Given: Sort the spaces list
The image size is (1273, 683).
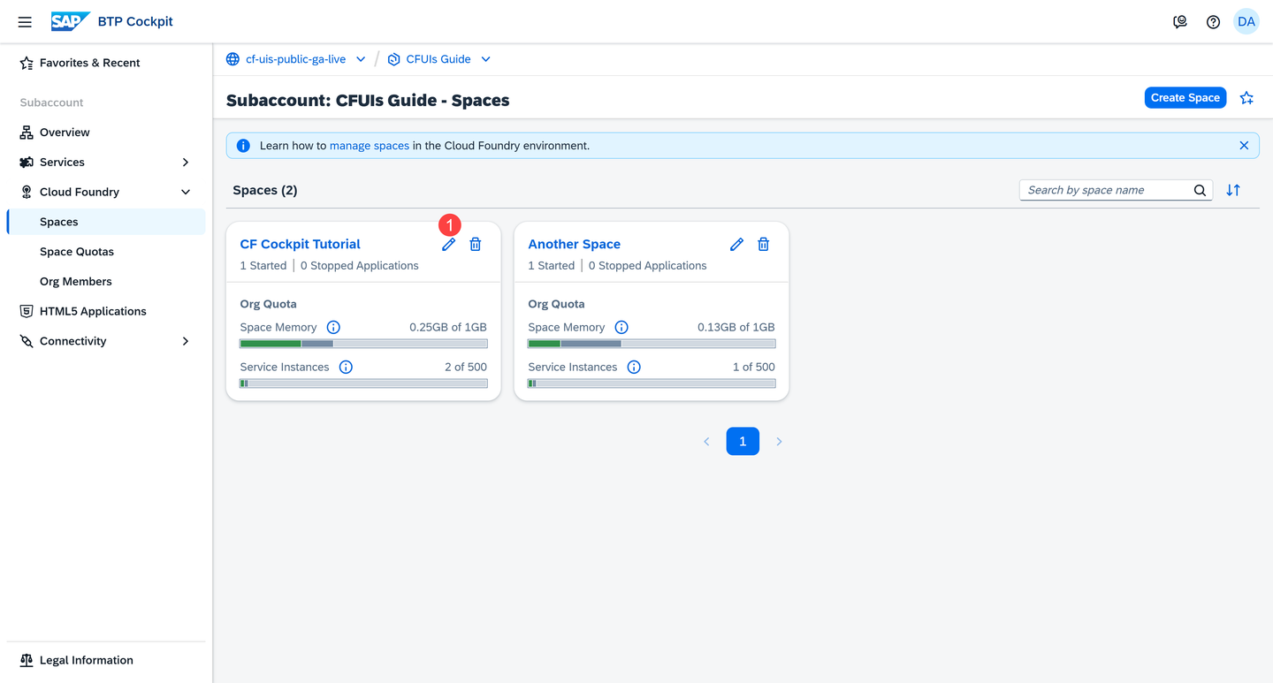Looking at the screenshot, I should [1233, 190].
